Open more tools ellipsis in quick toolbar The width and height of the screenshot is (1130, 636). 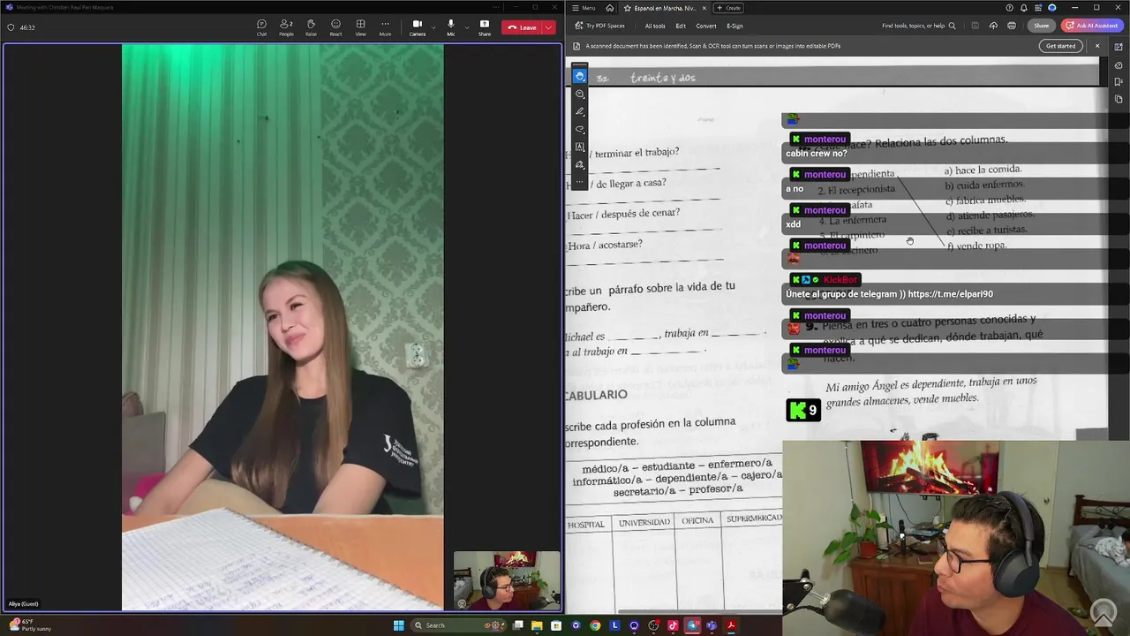580,180
